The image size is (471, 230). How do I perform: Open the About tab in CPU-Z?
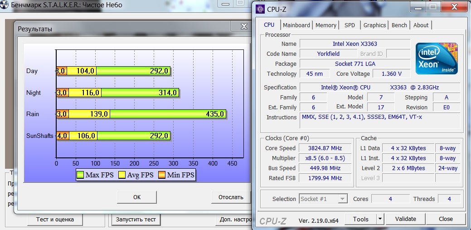[x=421, y=25]
